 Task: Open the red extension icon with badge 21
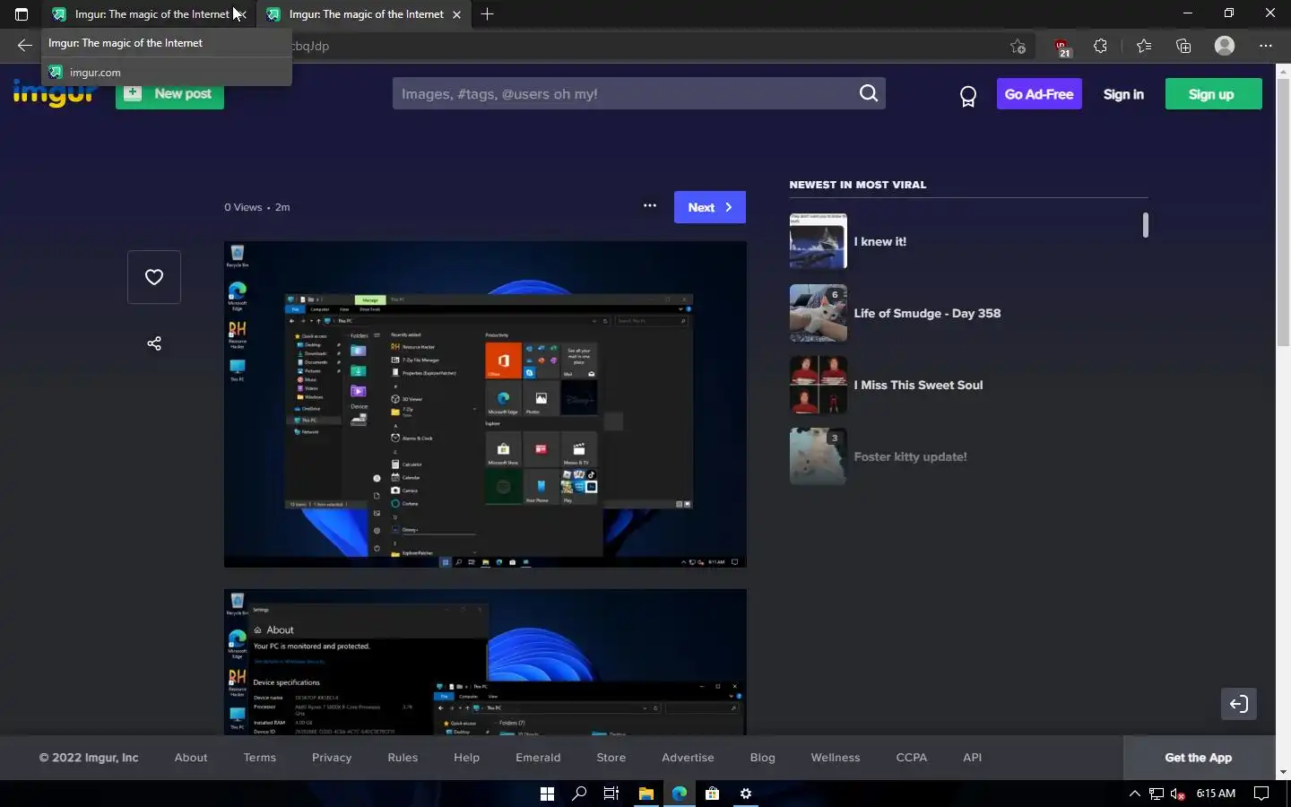click(1062, 48)
